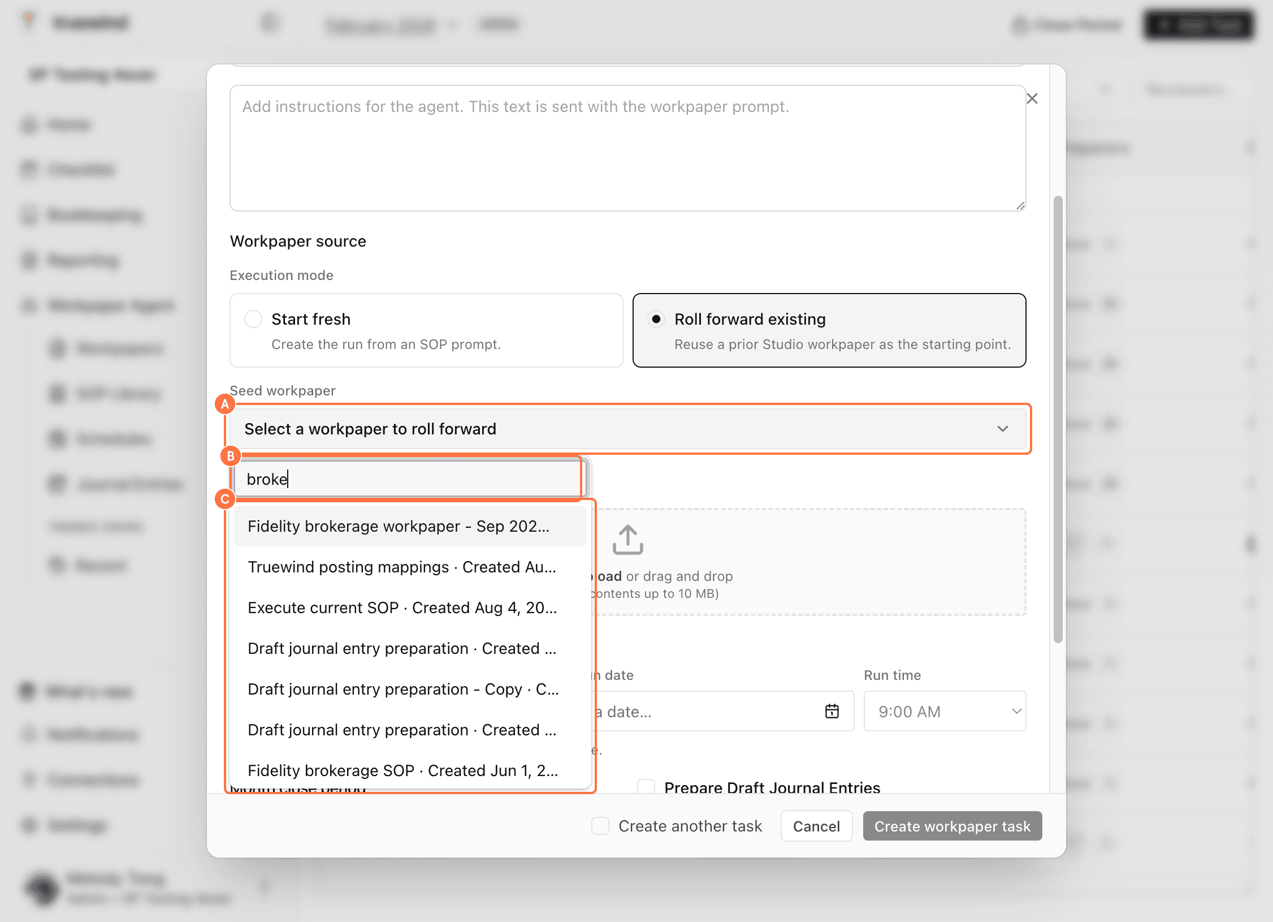Check Prepare Draft Journal Entries box
The width and height of the screenshot is (1273, 922).
point(646,787)
